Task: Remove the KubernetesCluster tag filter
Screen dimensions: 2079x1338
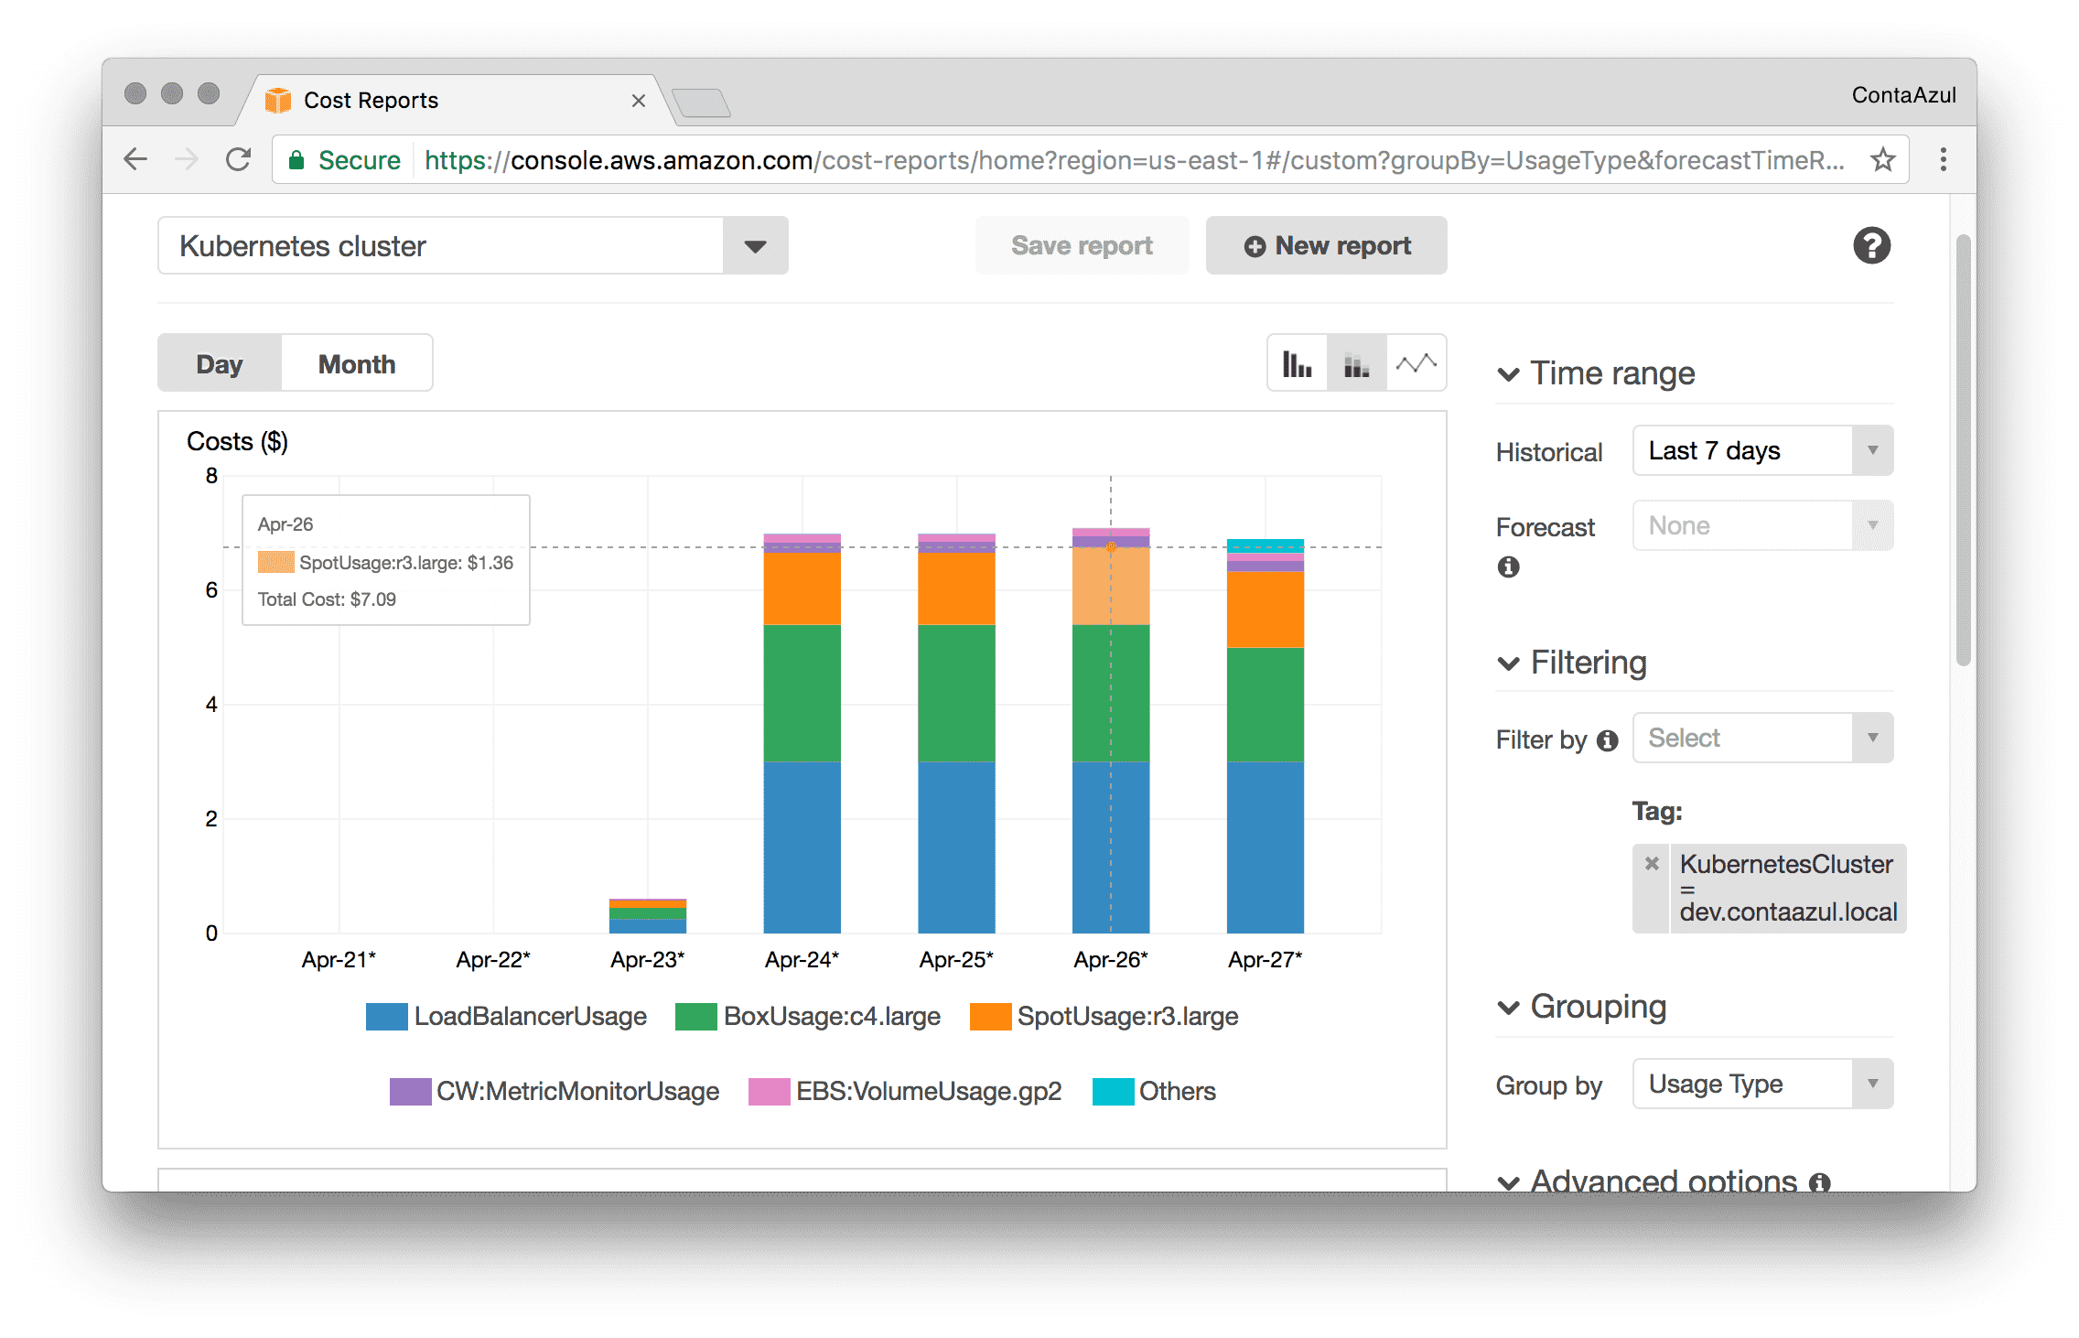Action: tap(1651, 863)
